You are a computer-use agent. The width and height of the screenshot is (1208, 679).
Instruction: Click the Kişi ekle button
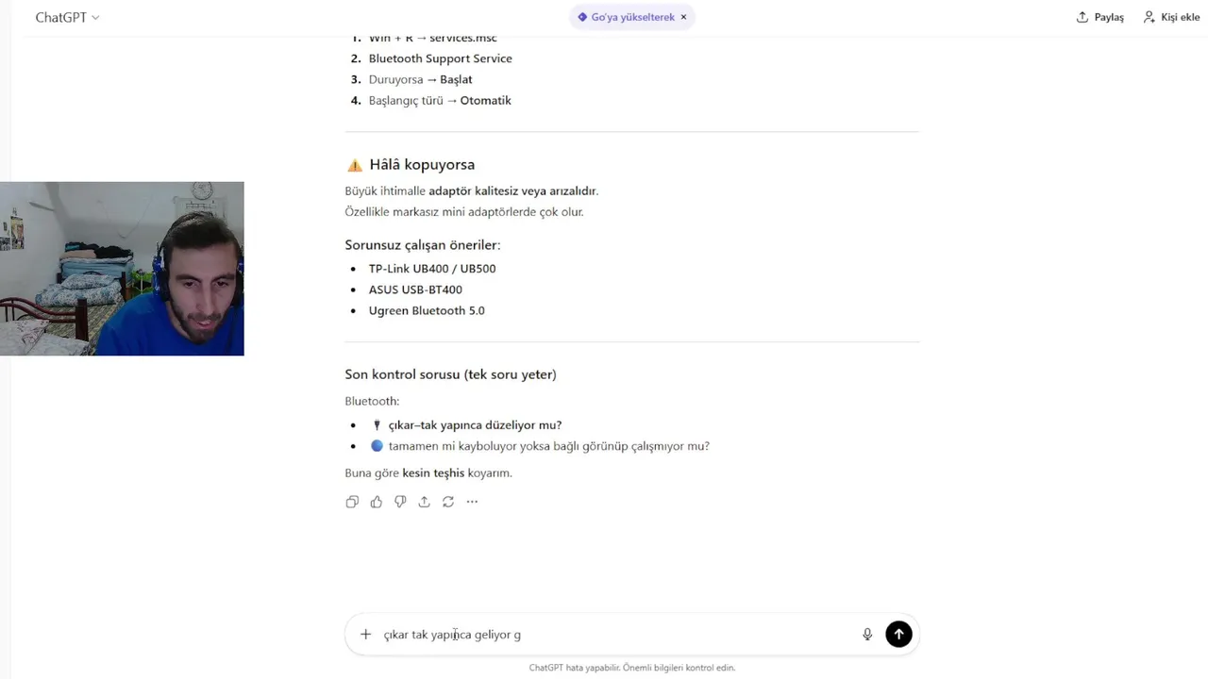pyautogui.click(x=1171, y=17)
